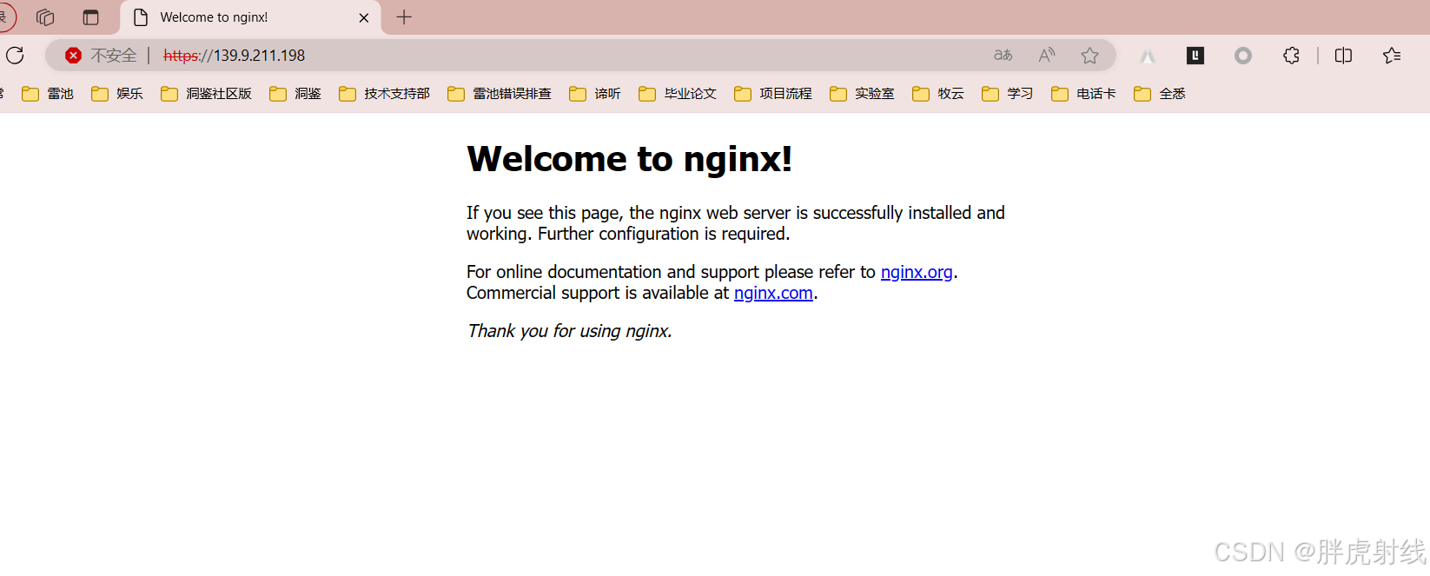Open the 技术支持部 bookmarks folder
The width and height of the screenshot is (1430, 576).
tap(385, 94)
